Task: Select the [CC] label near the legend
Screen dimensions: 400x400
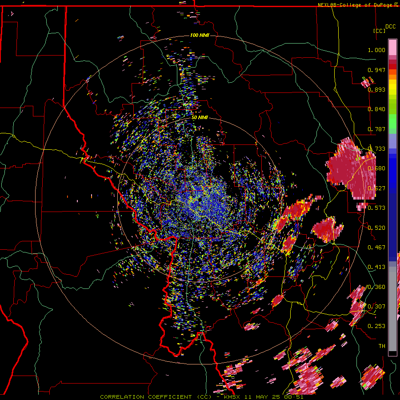Action: coord(379,31)
